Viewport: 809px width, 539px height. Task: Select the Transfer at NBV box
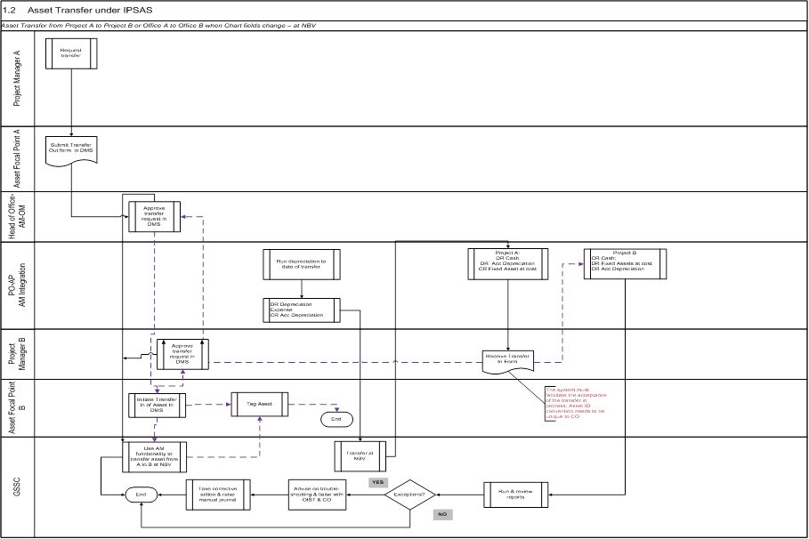[x=359, y=456]
